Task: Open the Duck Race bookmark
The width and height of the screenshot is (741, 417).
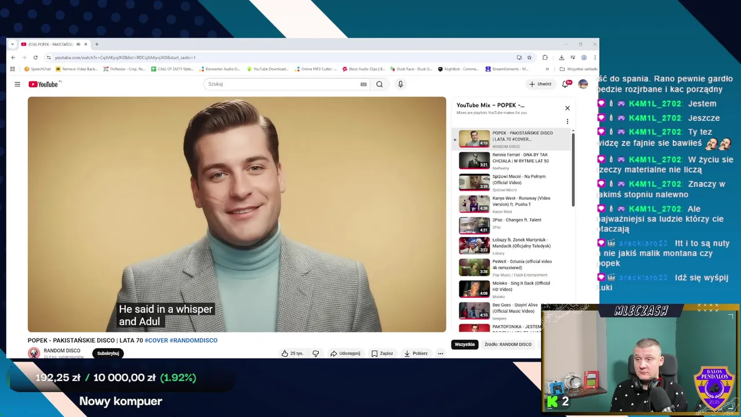Action: coord(411,69)
